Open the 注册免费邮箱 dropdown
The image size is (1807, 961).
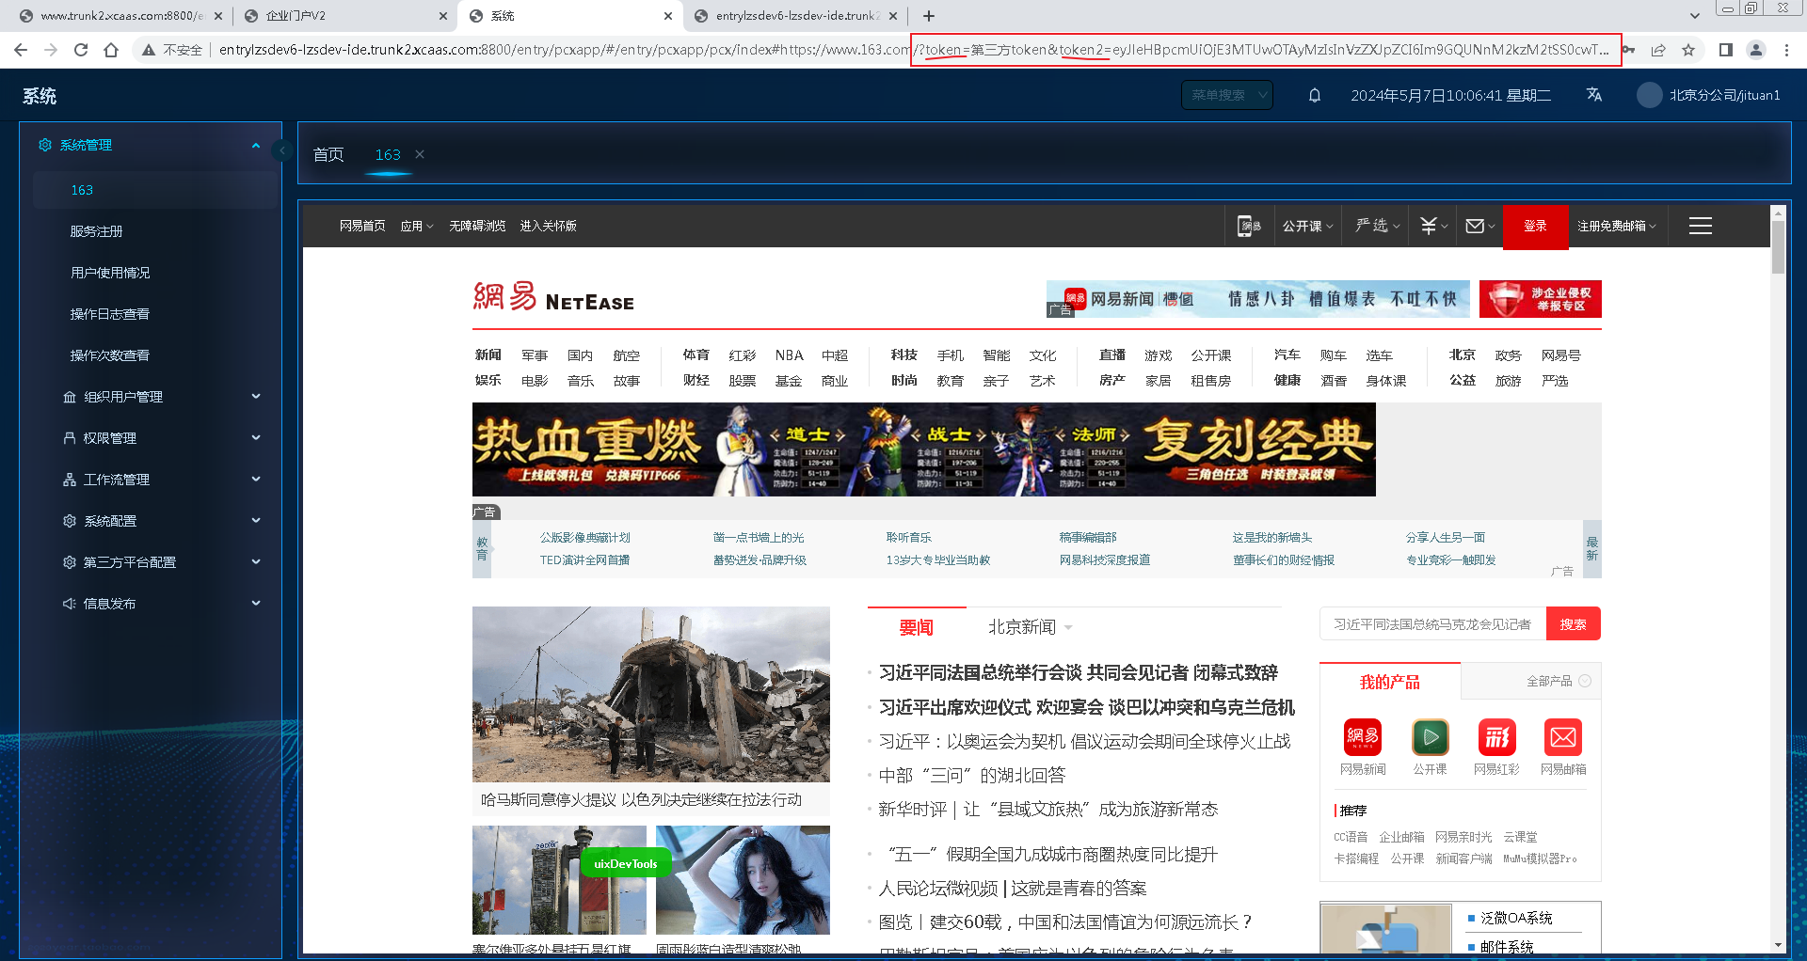[1617, 226]
